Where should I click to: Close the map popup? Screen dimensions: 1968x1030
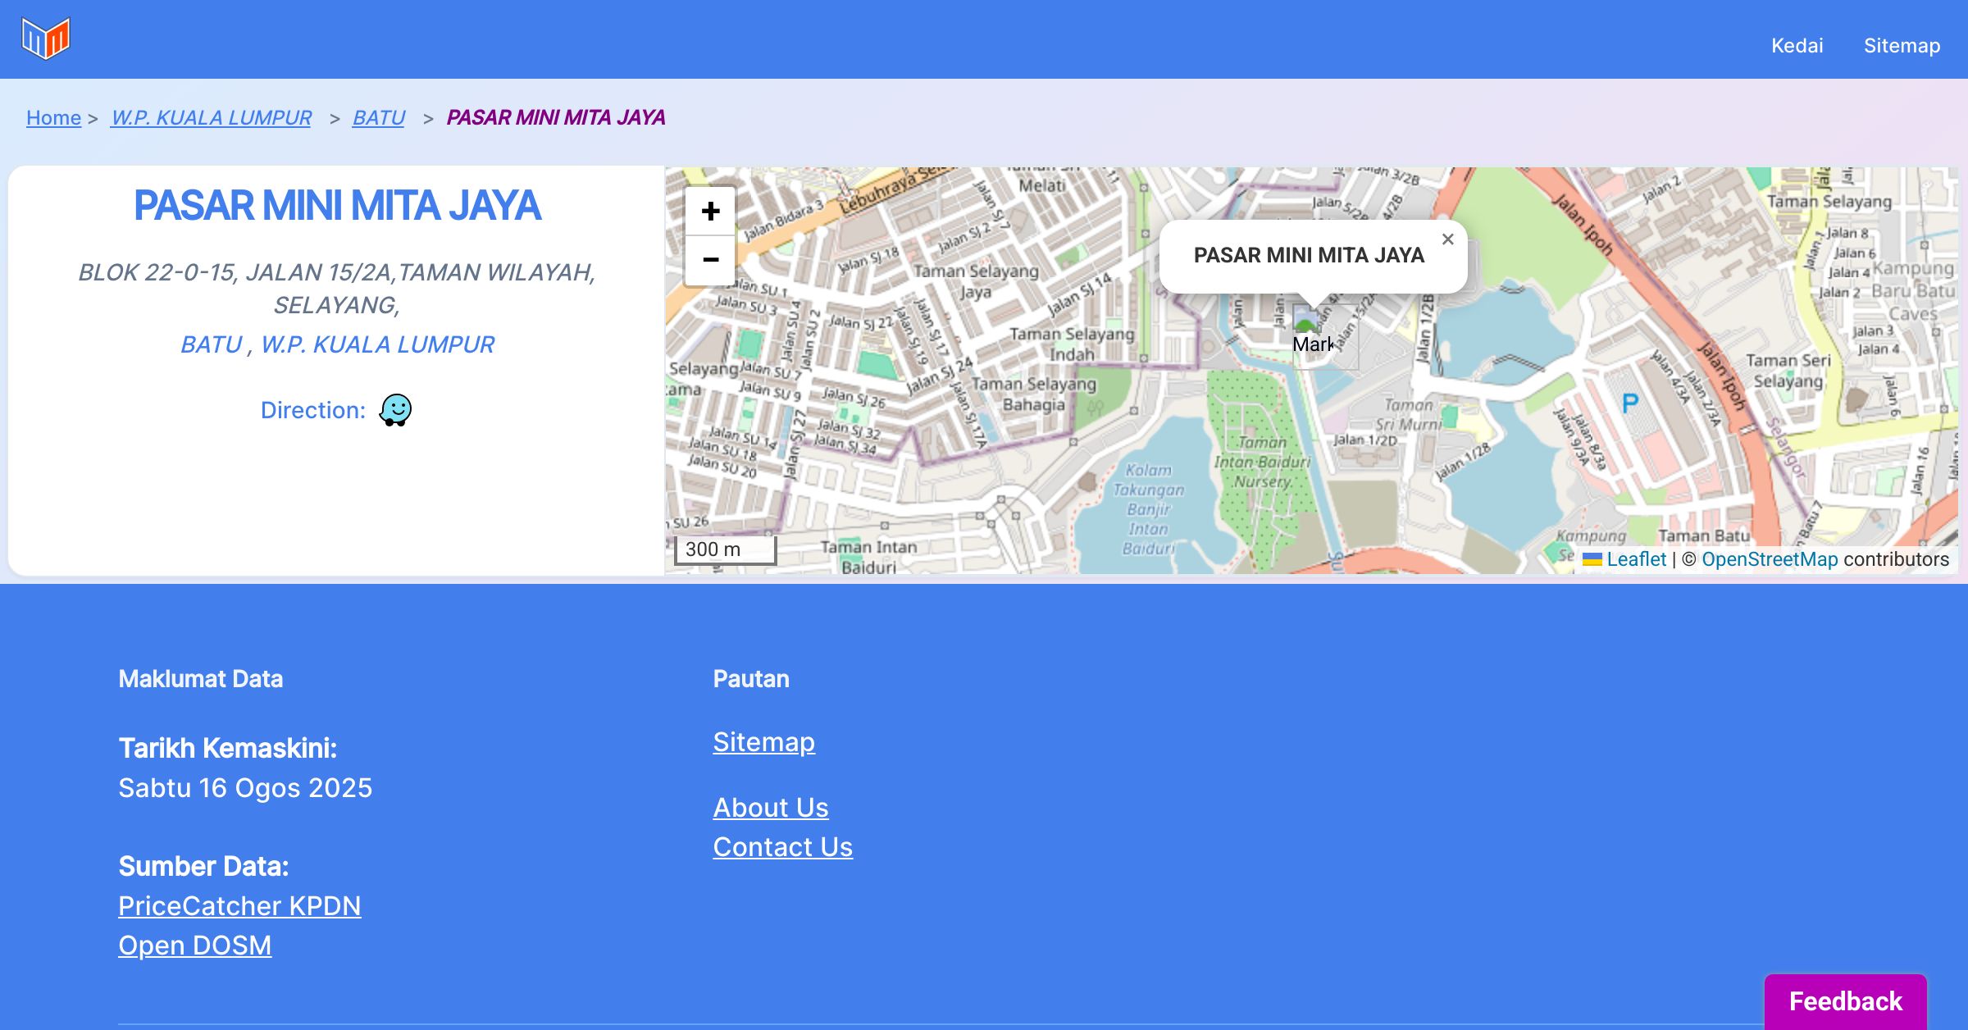pos(1447,239)
